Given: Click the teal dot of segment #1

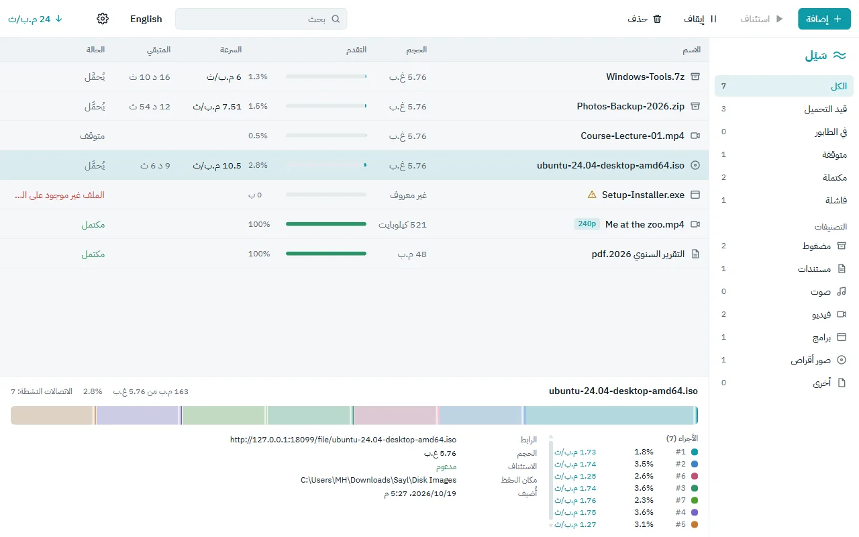Looking at the screenshot, I should click(695, 452).
